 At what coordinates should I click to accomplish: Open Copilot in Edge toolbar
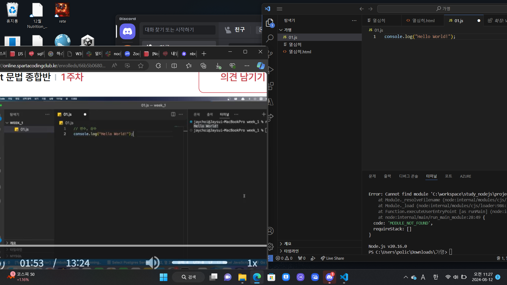point(261,65)
